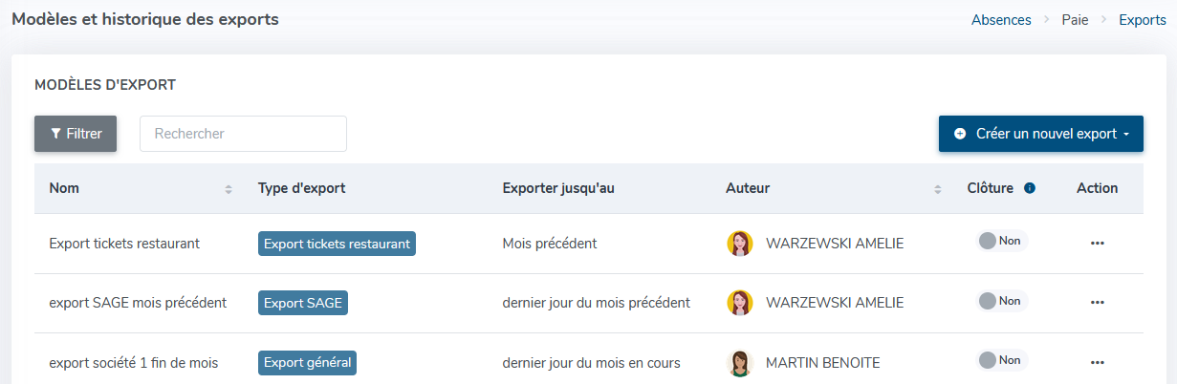
Task: Click the sort arrows in Nom column
Action: click(229, 189)
